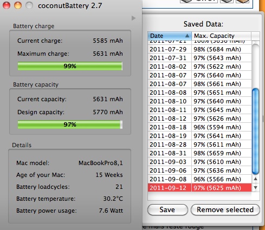This screenshot has height=230, width=265.
Task: Click the 97% battery capacity bar
Action: 70,124
